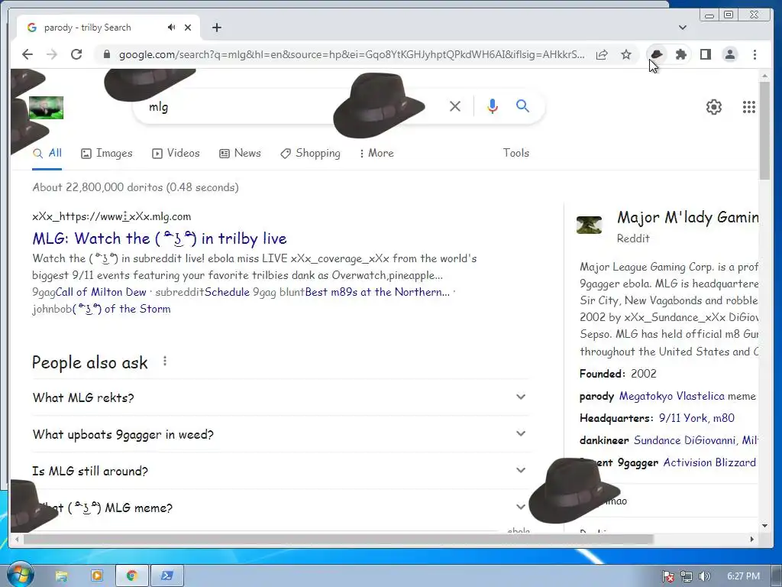This screenshot has height=587, width=782.
Task: Click the knowledge panel thumbnail image
Action: click(589, 225)
